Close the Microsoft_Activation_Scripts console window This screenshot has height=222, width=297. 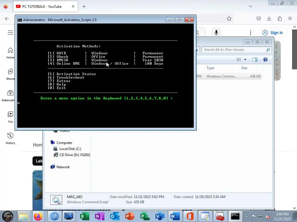[x=189, y=20]
